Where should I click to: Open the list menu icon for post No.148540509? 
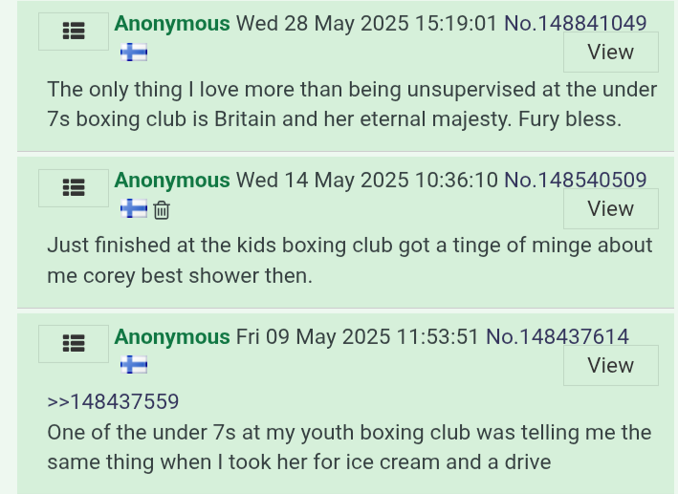[74, 188]
